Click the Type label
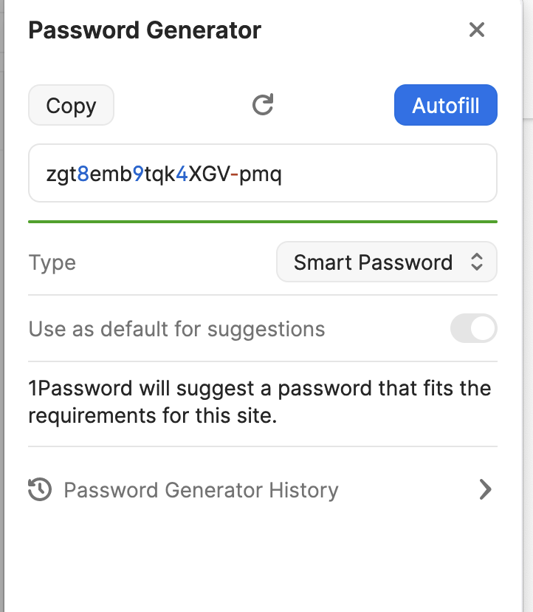 click(x=52, y=263)
